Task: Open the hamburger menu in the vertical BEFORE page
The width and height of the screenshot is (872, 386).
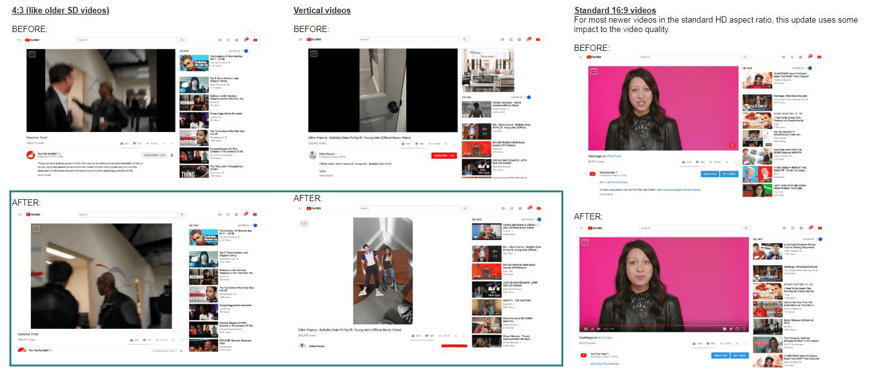Action: pos(300,39)
